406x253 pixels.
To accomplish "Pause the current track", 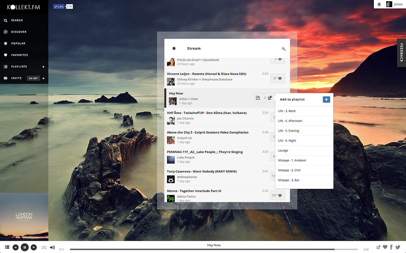I will pyautogui.click(x=25, y=248).
